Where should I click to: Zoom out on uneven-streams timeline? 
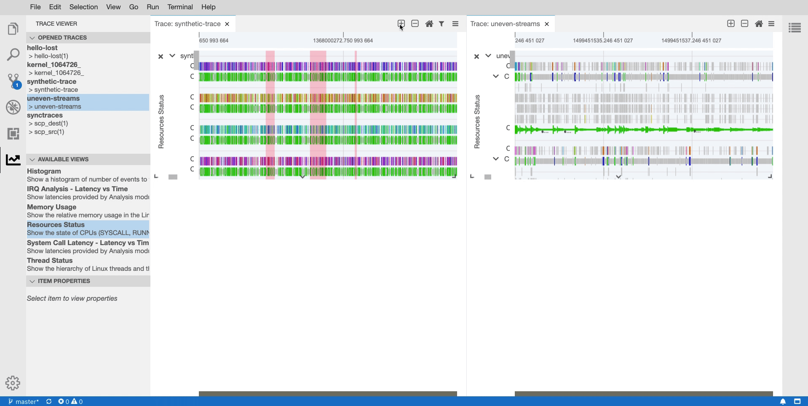point(745,24)
